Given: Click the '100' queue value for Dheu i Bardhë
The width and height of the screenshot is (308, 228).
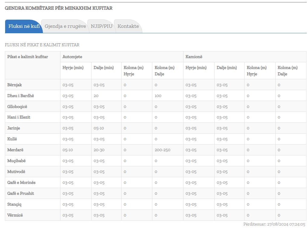Looking at the screenshot, I should [x=158, y=96].
